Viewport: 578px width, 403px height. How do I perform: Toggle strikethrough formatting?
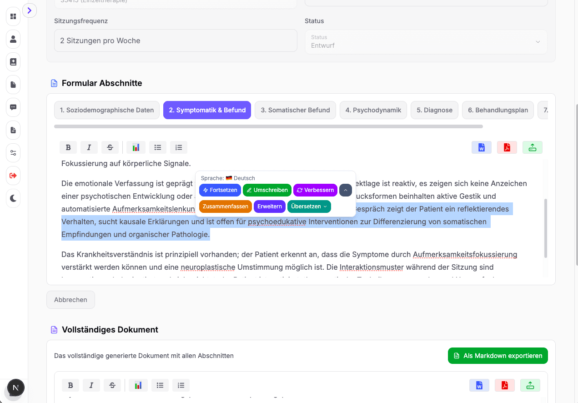tap(110, 147)
